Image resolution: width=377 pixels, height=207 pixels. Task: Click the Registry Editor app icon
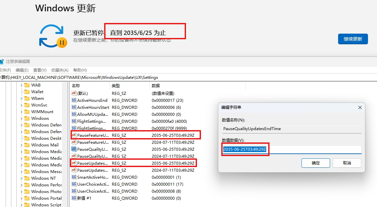tap(2, 62)
